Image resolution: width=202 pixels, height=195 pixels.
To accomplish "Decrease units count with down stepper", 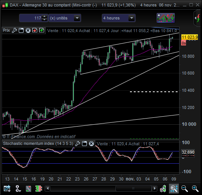I will tap(45, 19).
